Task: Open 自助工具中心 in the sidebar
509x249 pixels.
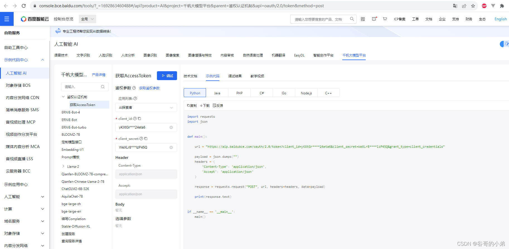Action: 16,48
